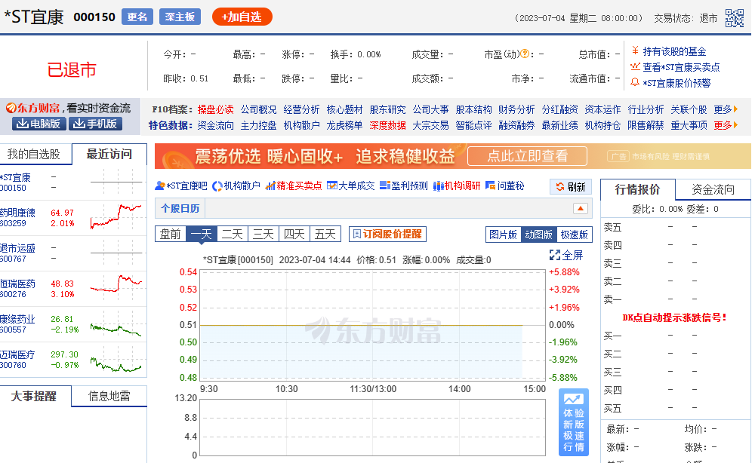Switch chart to 动图版 mode
Screen dimensions: 755x463
[539, 235]
